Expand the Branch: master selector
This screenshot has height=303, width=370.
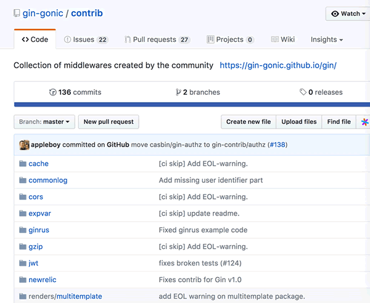(x=44, y=122)
